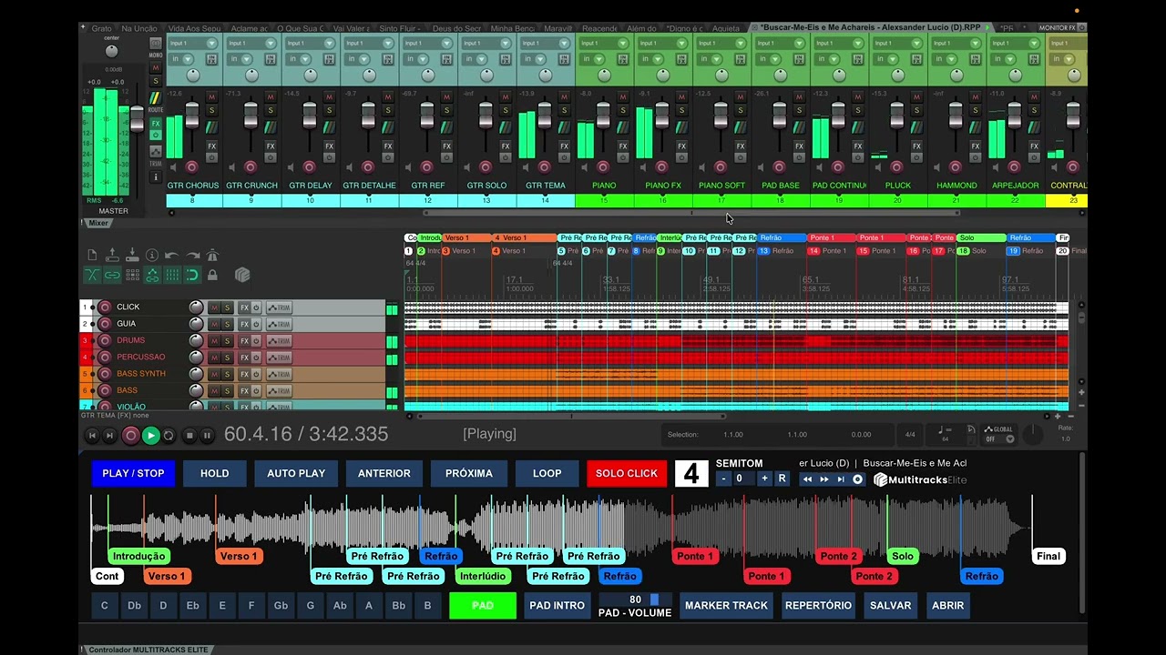
Task: Click the PLAY / STOP button
Action: [133, 473]
